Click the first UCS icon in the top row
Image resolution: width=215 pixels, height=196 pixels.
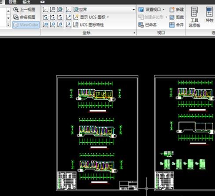tap(45, 10)
